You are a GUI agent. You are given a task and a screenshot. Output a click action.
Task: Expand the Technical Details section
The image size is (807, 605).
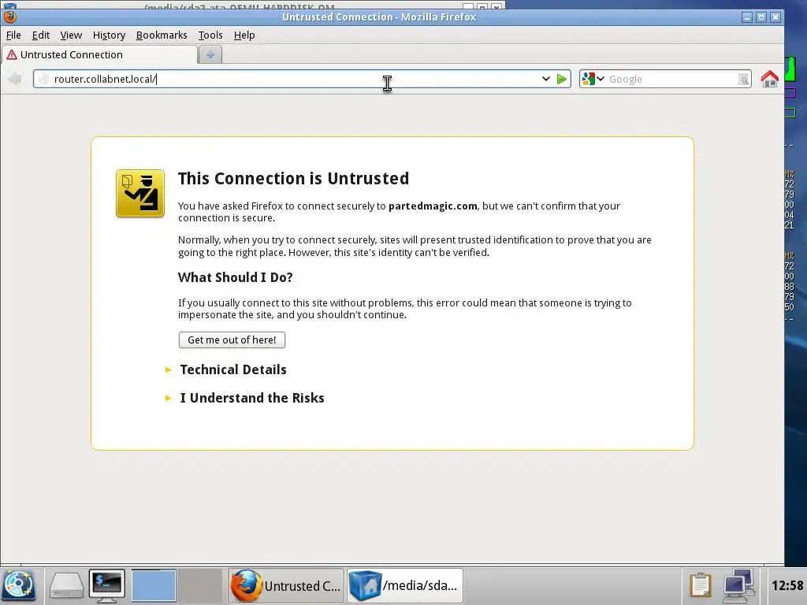[x=233, y=369]
